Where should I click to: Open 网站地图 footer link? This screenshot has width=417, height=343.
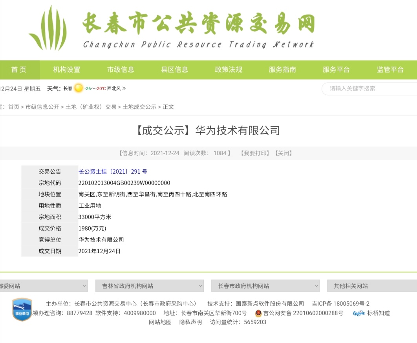click(x=160, y=322)
